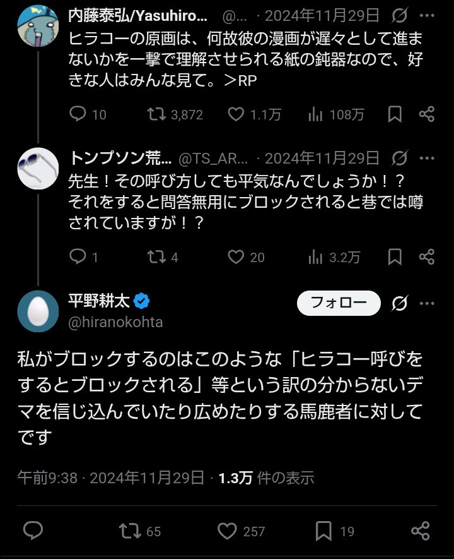Image resolution: width=454 pixels, height=559 pixels.
Task: Open the 午前9:38 post timestamp
Action: (x=47, y=478)
